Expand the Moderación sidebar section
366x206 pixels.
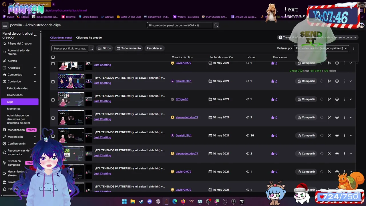35,137
